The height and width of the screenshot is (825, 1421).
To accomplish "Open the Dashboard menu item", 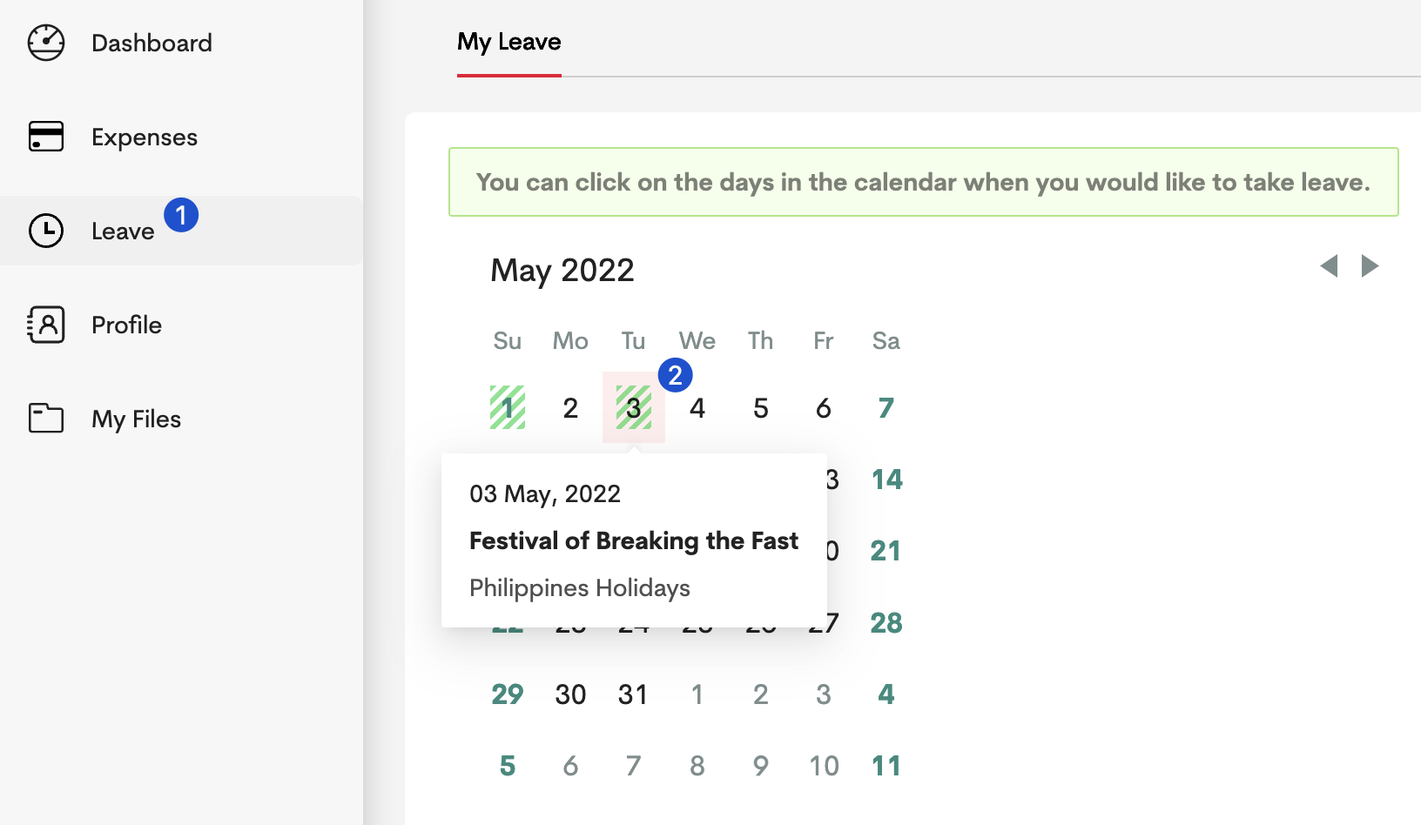I will (152, 43).
